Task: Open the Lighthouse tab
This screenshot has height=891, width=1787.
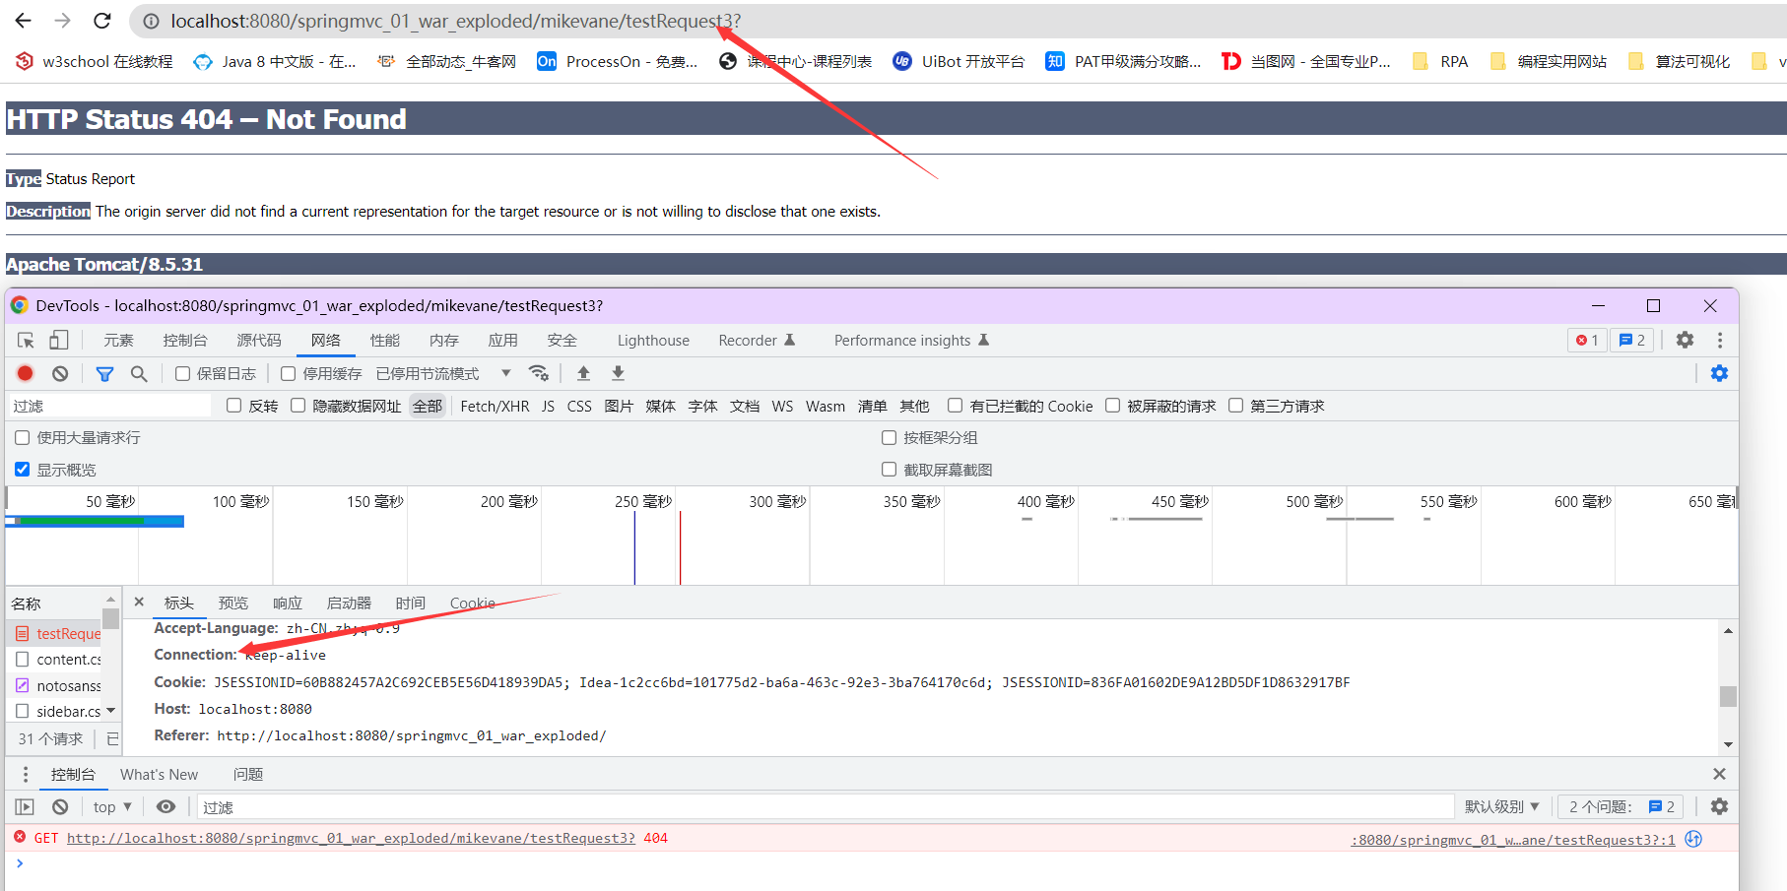Action: (x=653, y=340)
